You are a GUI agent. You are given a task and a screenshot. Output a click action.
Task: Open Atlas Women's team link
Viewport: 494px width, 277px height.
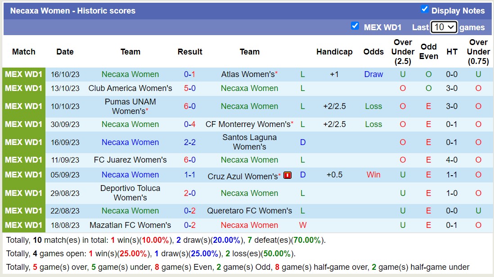click(248, 74)
